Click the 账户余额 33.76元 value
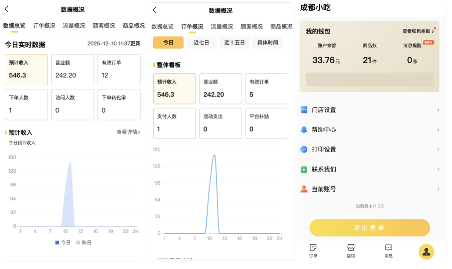The image size is (452, 269). (326, 60)
